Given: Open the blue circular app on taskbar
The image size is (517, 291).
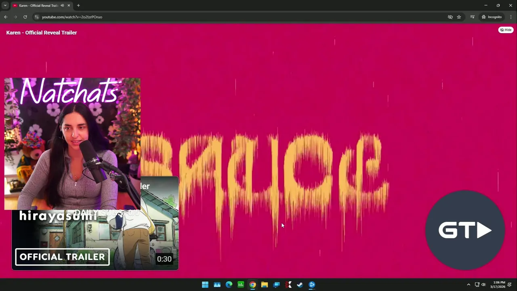Looking at the screenshot, I should point(312,285).
